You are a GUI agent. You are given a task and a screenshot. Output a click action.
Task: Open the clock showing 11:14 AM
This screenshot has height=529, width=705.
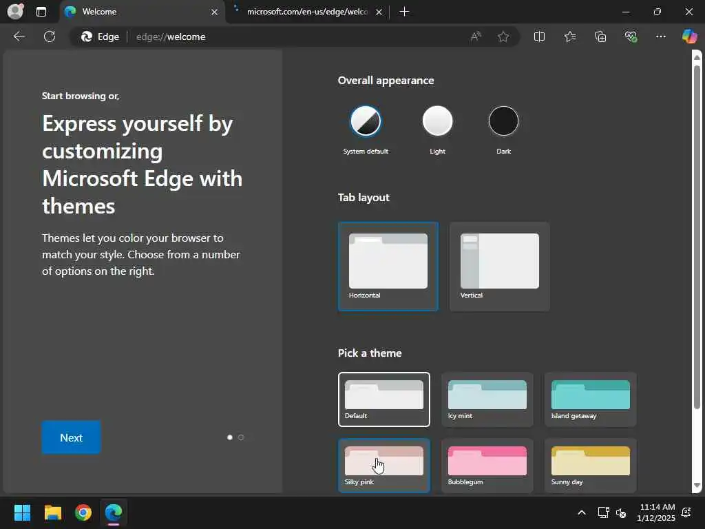(x=656, y=512)
